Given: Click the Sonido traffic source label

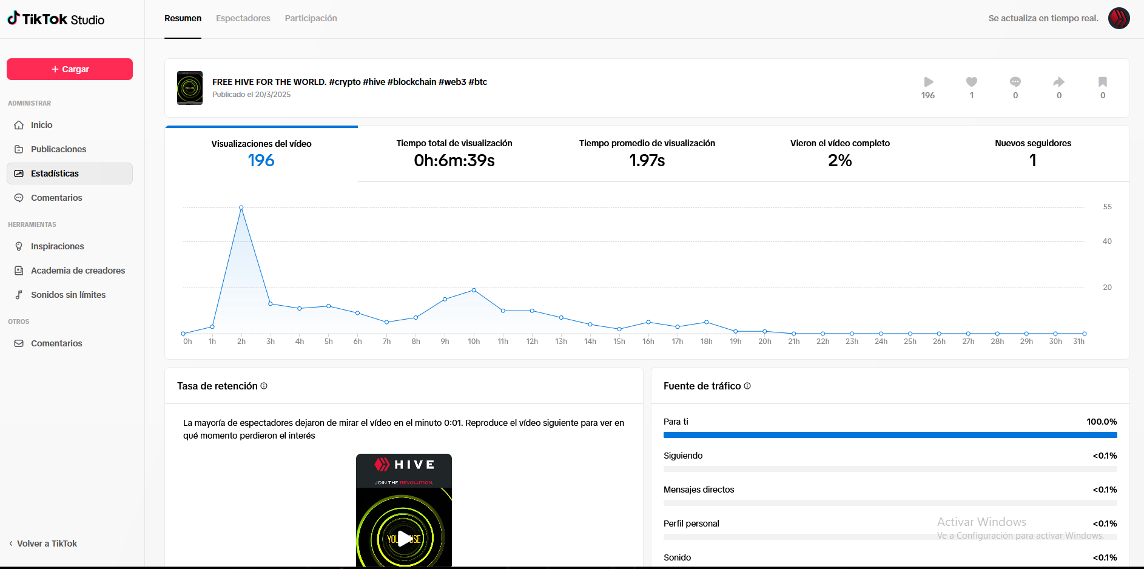Looking at the screenshot, I should tap(677, 557).
